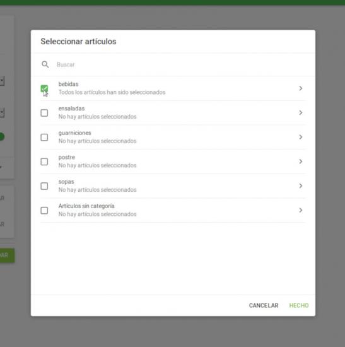
Task: Expand bebidas with its chevron arrow
Action: click(300, 88)
